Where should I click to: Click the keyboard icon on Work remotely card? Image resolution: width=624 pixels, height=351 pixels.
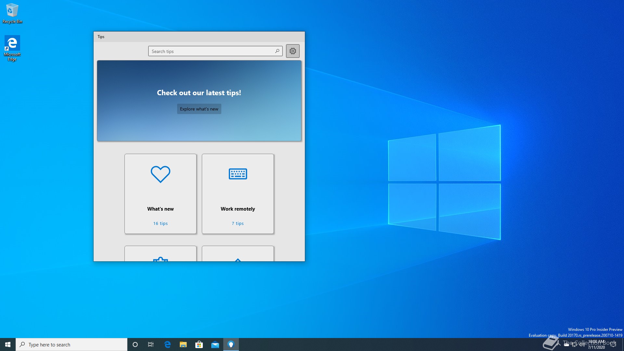[238, 174]
